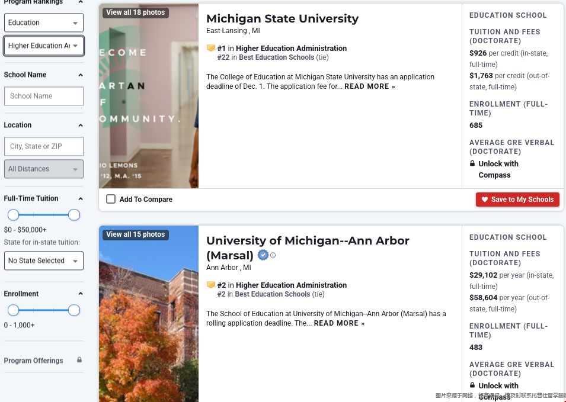This screenshot has width=566, height=402.
Task: Click the Full-Time Tuition right slider handle
Action: tap(74, 215)
